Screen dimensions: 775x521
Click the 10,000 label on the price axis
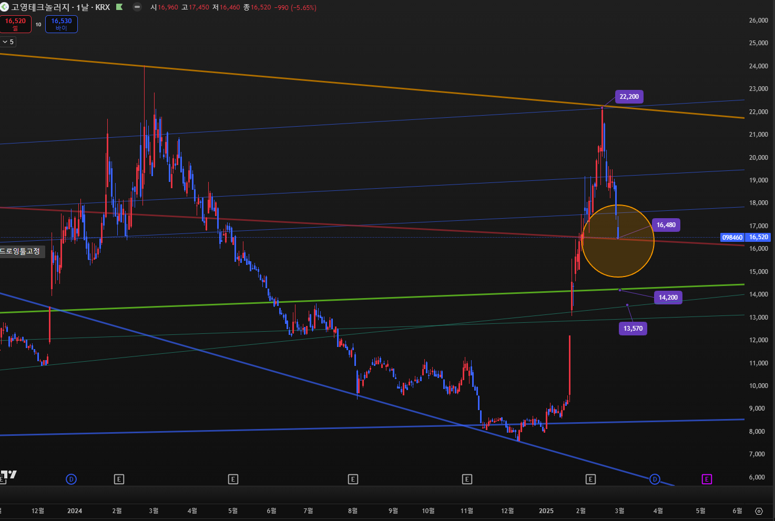(x=758, y=386)
